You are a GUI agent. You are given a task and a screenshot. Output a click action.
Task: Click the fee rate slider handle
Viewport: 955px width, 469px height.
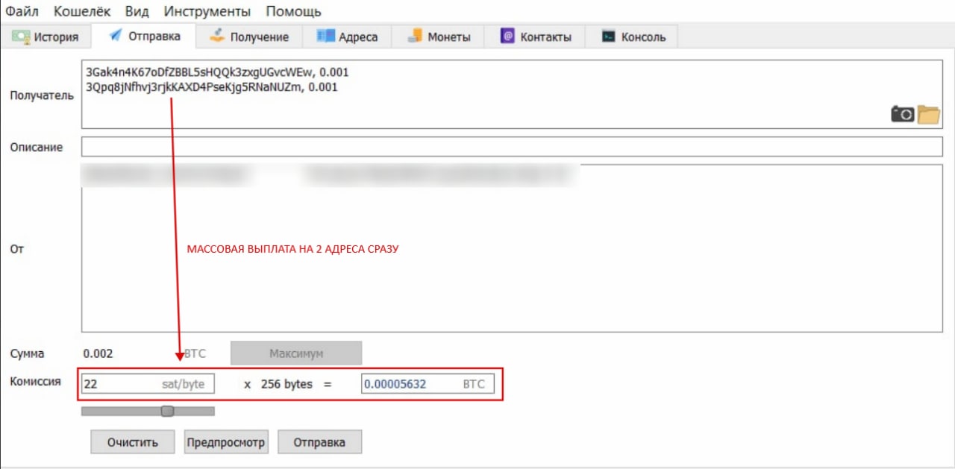(168, 411)
